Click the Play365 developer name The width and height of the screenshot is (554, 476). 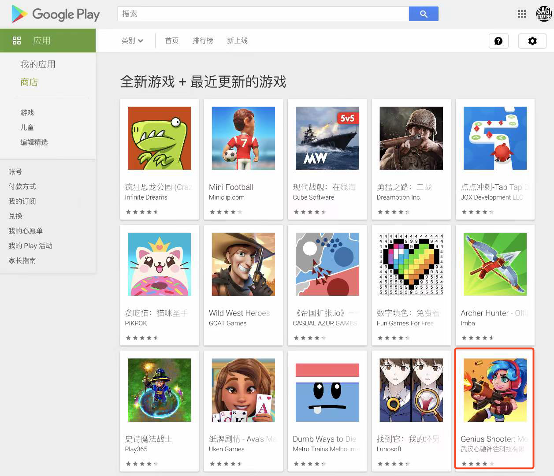pyautogui.click(x=136, y=449)
